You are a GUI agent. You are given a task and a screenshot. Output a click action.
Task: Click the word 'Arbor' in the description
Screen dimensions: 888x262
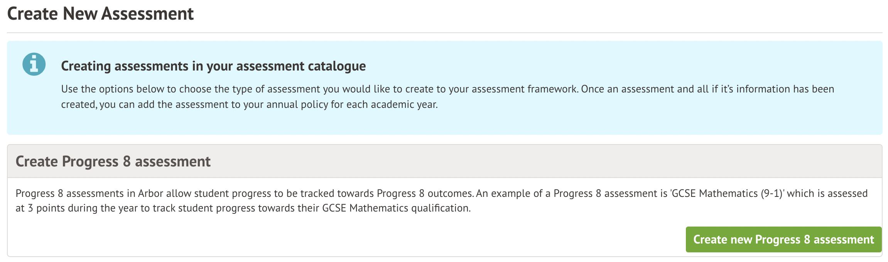click(x=151, y=193)
